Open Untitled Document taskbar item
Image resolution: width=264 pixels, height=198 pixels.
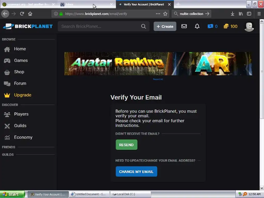click(89, 194)
